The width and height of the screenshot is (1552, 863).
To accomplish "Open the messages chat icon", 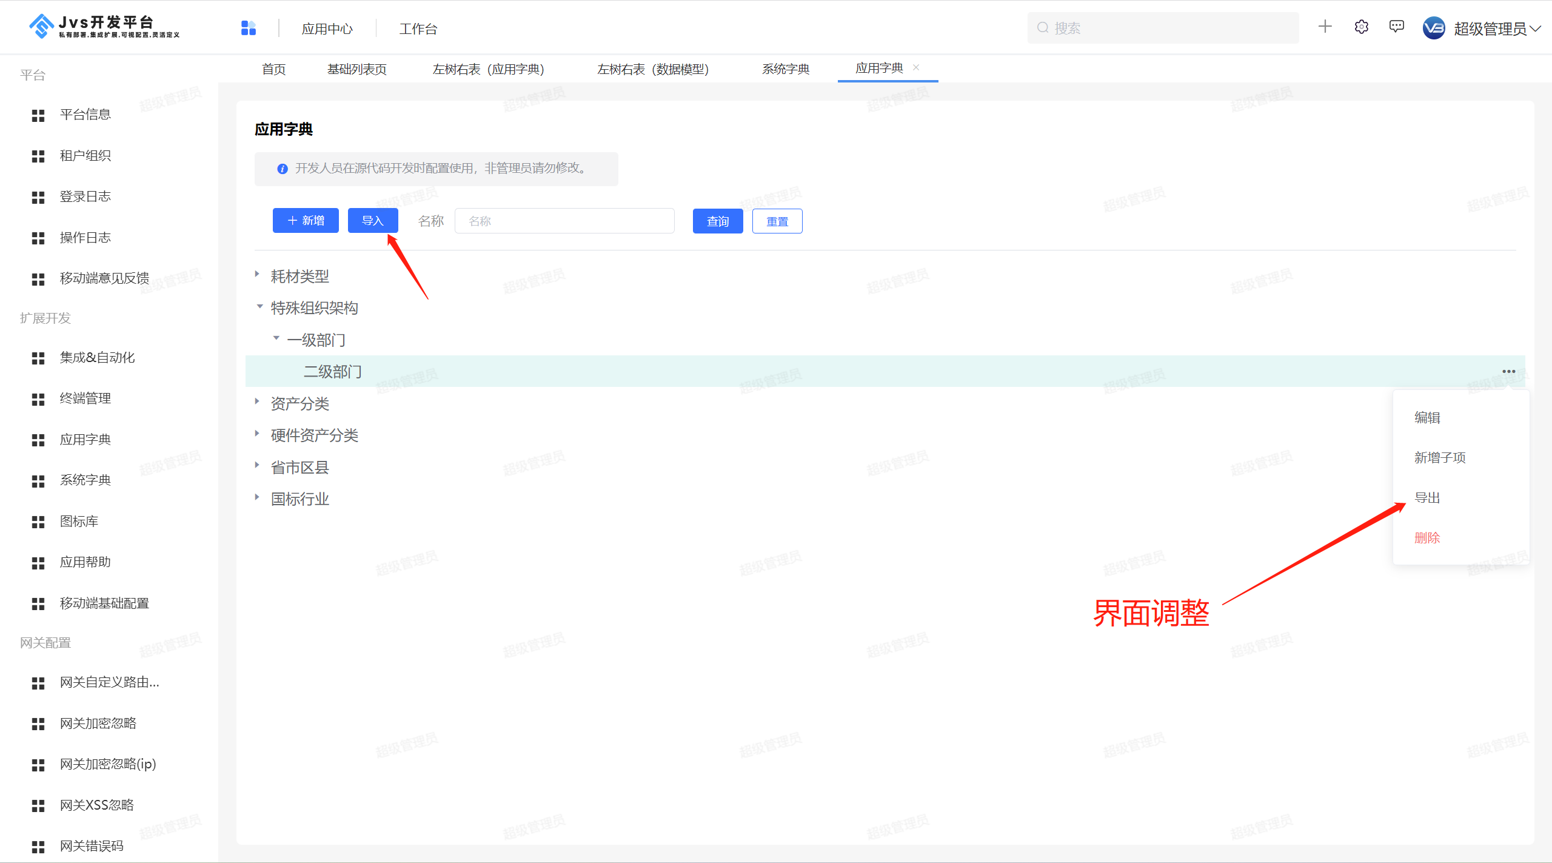I will (1397, 27).
